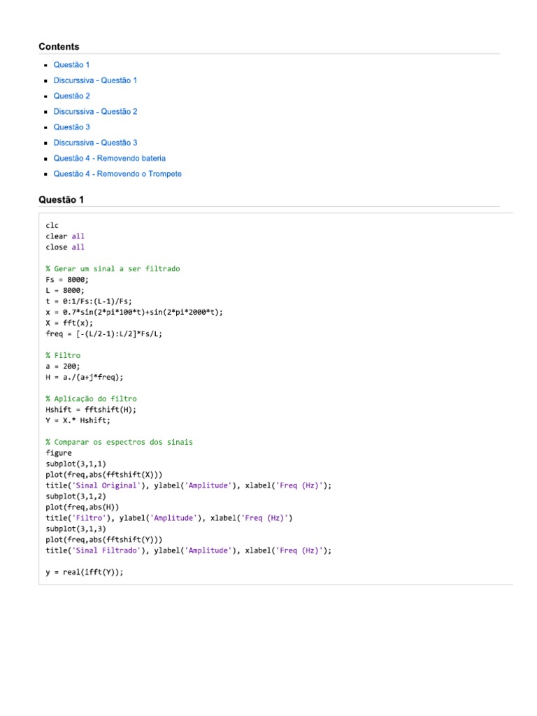Select the Discurssiva - Questão 3 link

pos(95,143)
